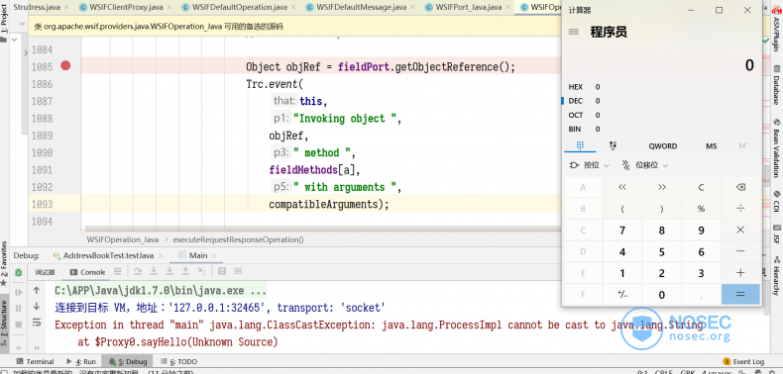Image resolution: width=783 pixels, height=374 pixels.
Task: Open the calculator navigation hamburger menu
Action: pos(574,32)
